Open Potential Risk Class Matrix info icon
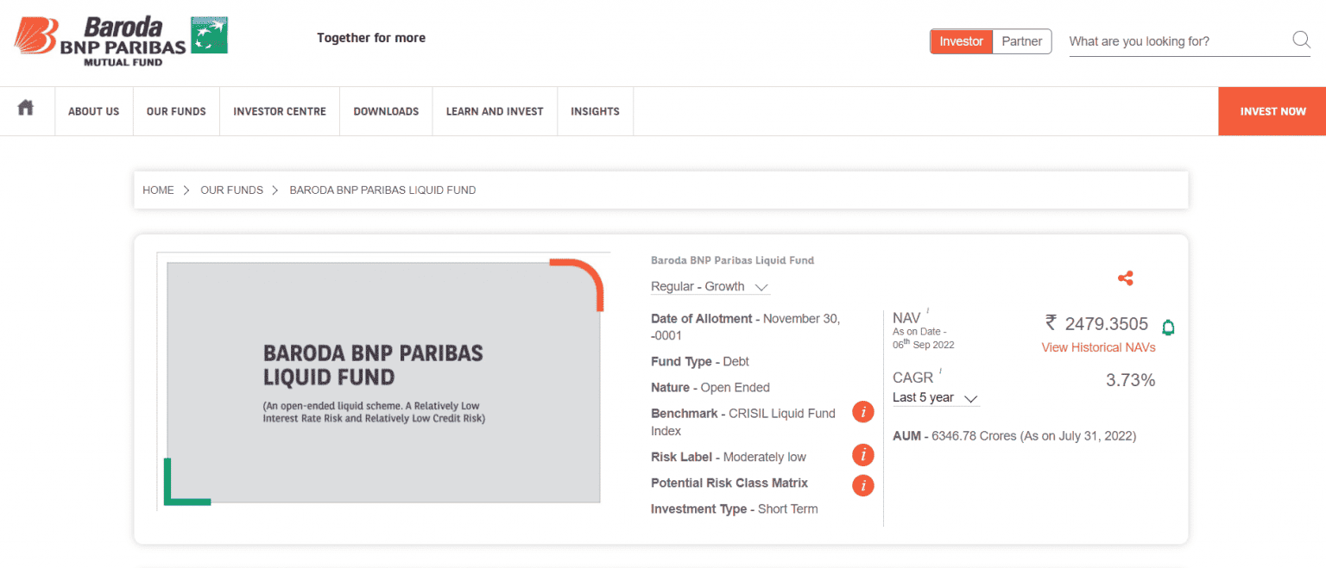The width and height of the screenshot is (1326, 568). tap(862, 485)
